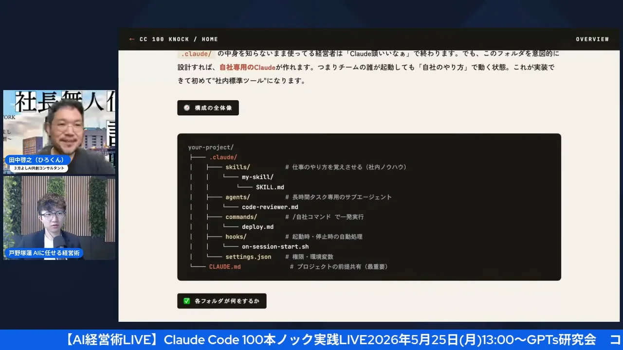The height and width of the screenshot is (350, 623).
Task: Select CLAUDE.md file in tree
Action: 225,267
